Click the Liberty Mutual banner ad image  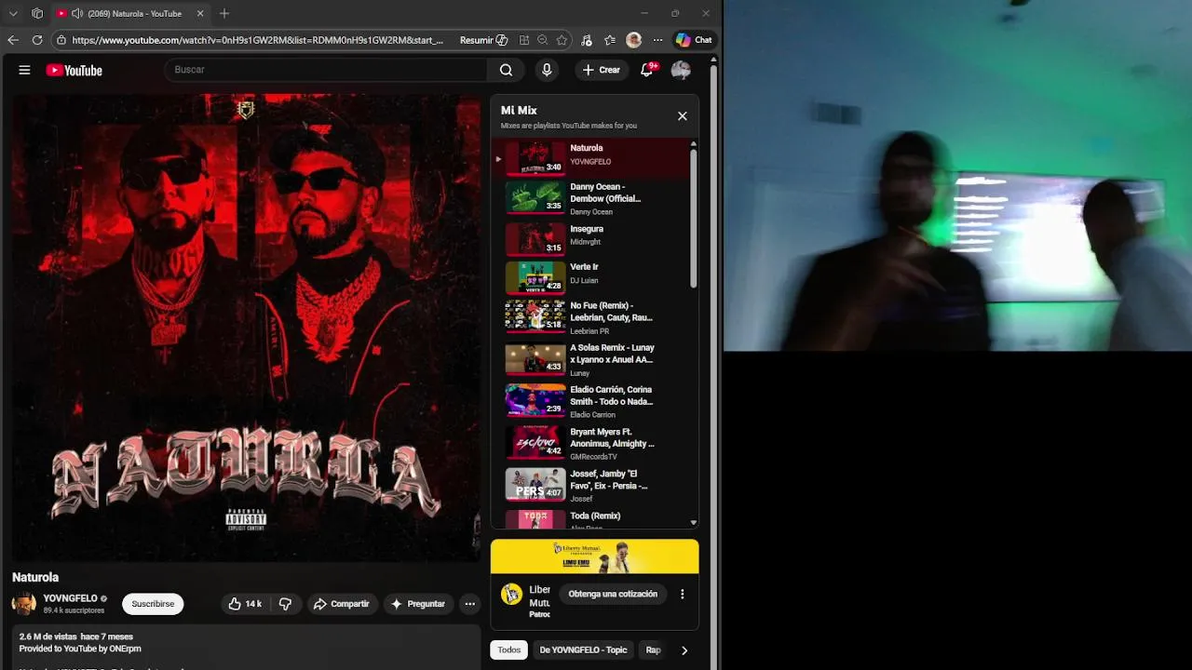pos(594,556)
